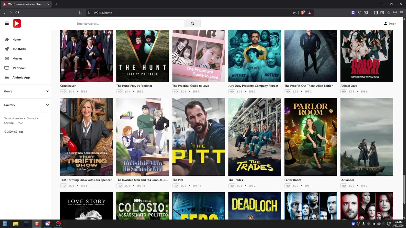Select the TV Shows menu item
This screenshot has width=406, height=228.
(19, 68)
